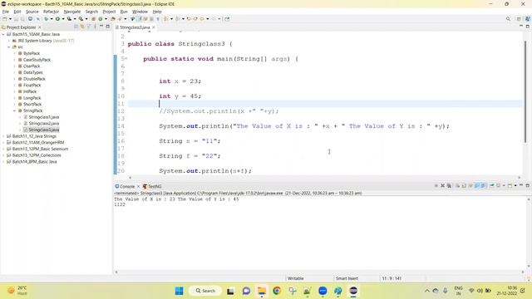This screenshot has height=299, width=532.
Task: Click the Filter icon in Project Explorer
Action: [x=89, y=27]
